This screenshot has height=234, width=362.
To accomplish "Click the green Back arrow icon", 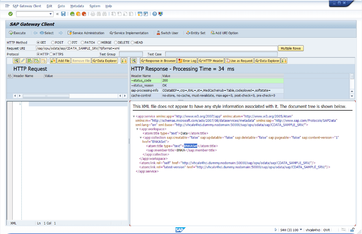I will (x=72, y=14).
